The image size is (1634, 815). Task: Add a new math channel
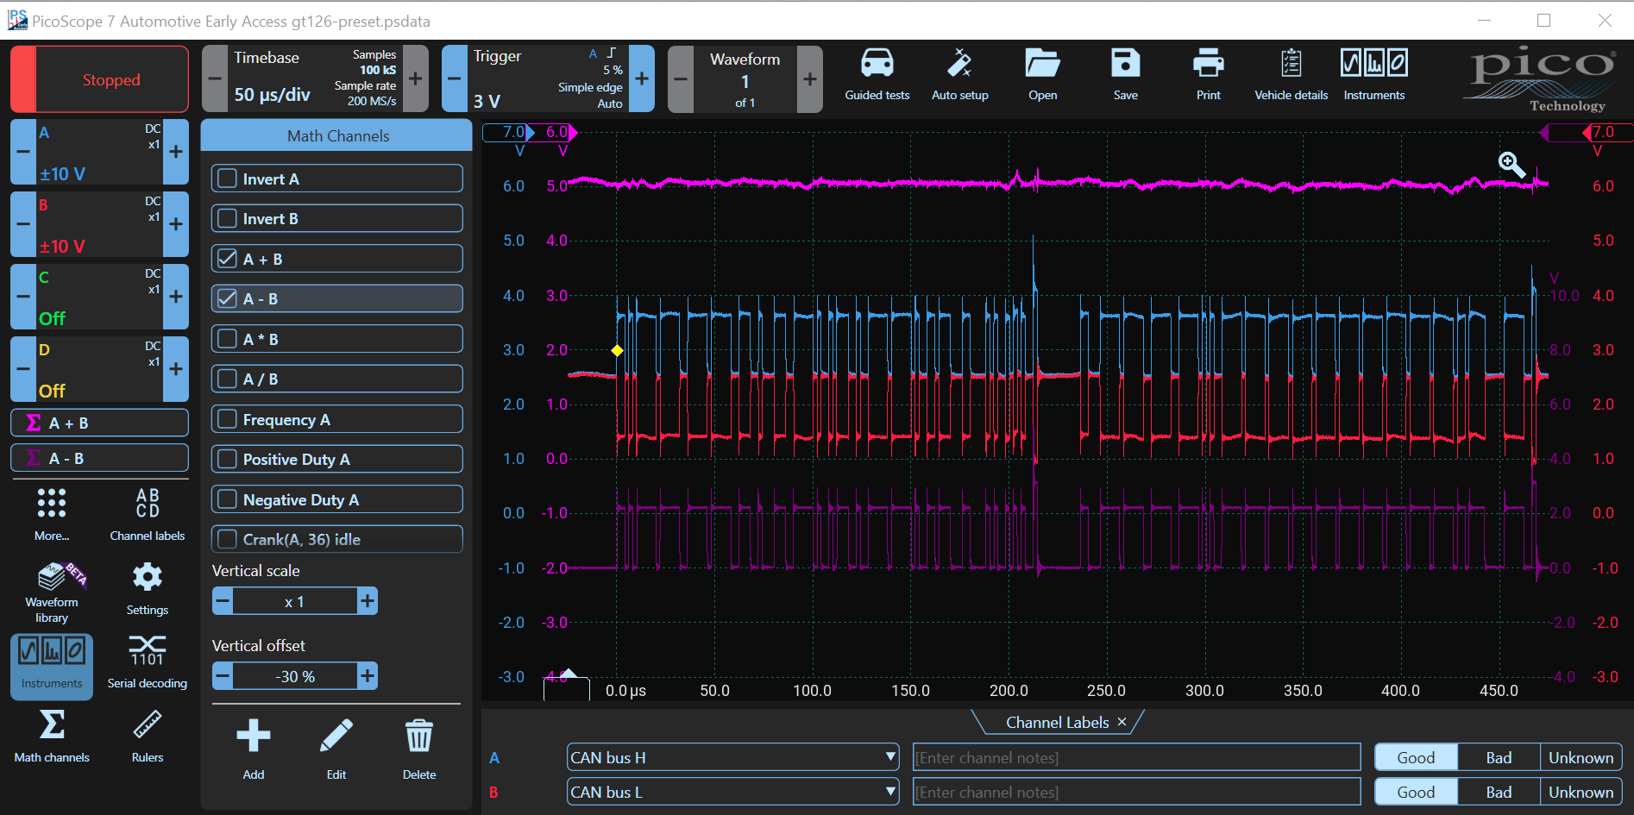[254, 749]
